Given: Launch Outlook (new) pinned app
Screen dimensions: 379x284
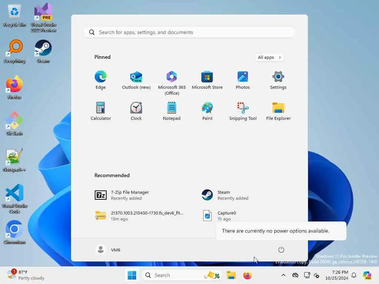Looking at the screenshot, I should pos(136,80).
